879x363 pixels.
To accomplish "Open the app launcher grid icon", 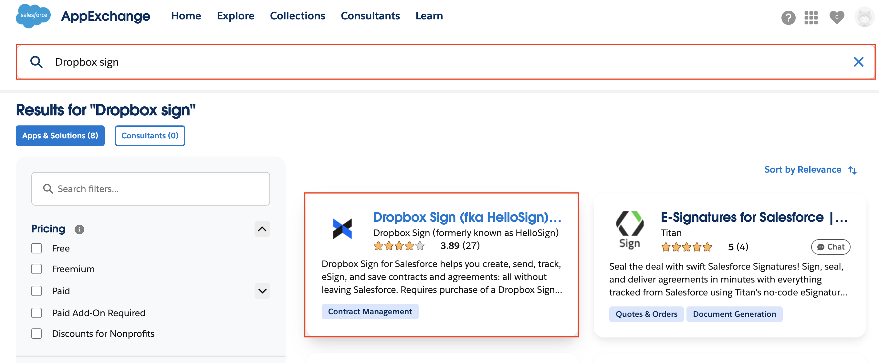I will 811,17.
